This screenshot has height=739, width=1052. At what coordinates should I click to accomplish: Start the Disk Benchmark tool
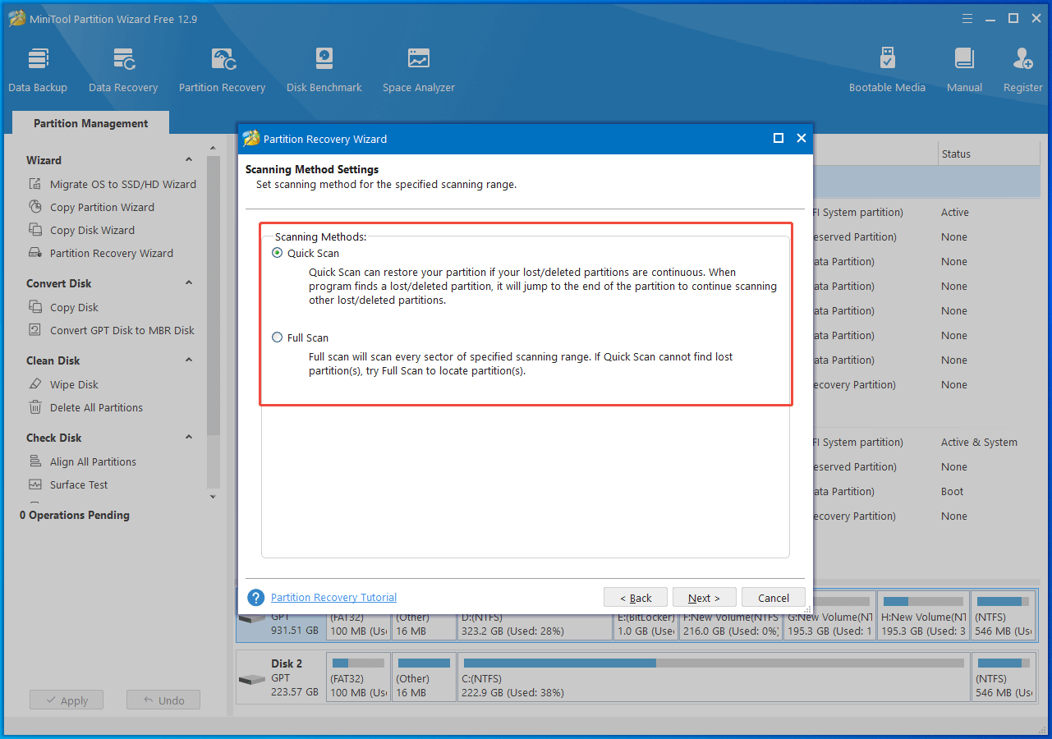(x=324, y=70)
